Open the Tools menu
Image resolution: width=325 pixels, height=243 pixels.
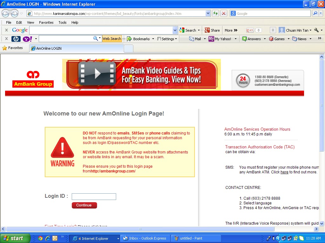click(x=62, y=22)
